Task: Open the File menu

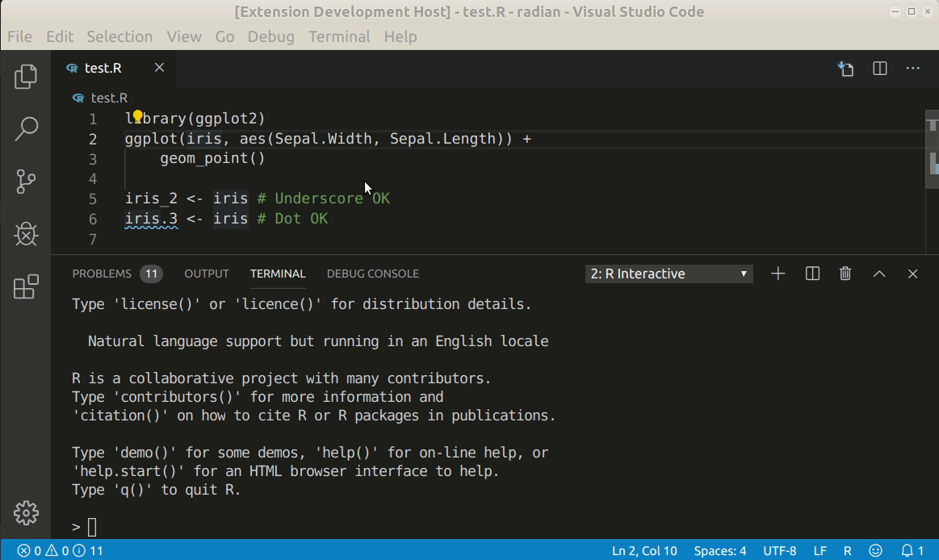Action: pos(19,36)
